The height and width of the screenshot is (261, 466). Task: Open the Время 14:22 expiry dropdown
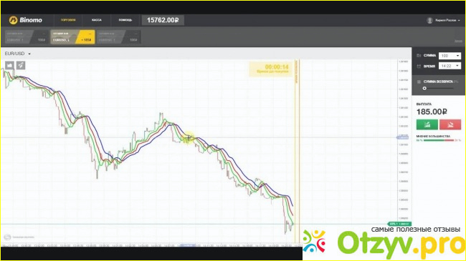pos(450,66)
